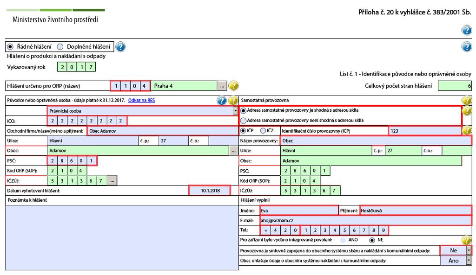Click the Vykazovaný rok field showing 2017
Image resolution: width=476 pixels, height=275 pixels.
click(x=77, y=67)
